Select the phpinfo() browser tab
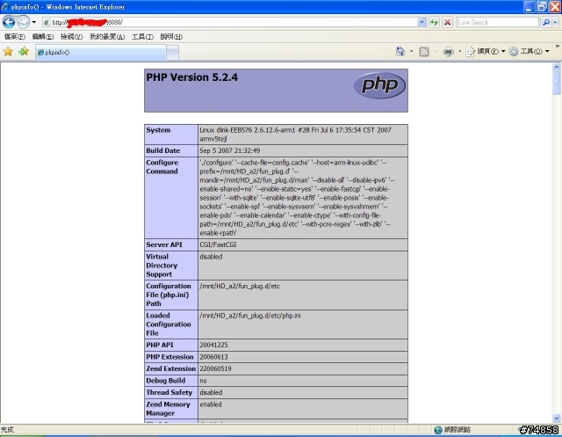The image size is (562, 437). click(100, 53)
